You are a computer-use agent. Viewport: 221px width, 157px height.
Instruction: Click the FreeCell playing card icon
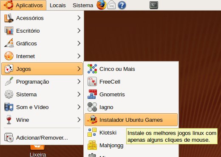(x=92, y=81)
